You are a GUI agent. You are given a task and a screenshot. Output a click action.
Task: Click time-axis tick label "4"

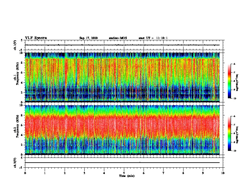(104, 173)
